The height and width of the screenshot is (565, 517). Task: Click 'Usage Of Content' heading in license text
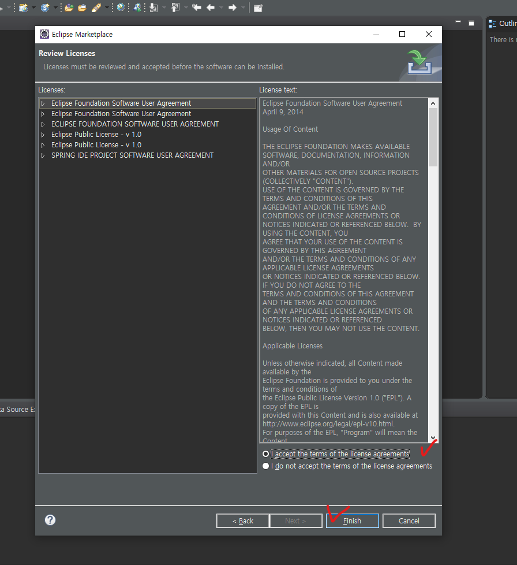[290, 129]
